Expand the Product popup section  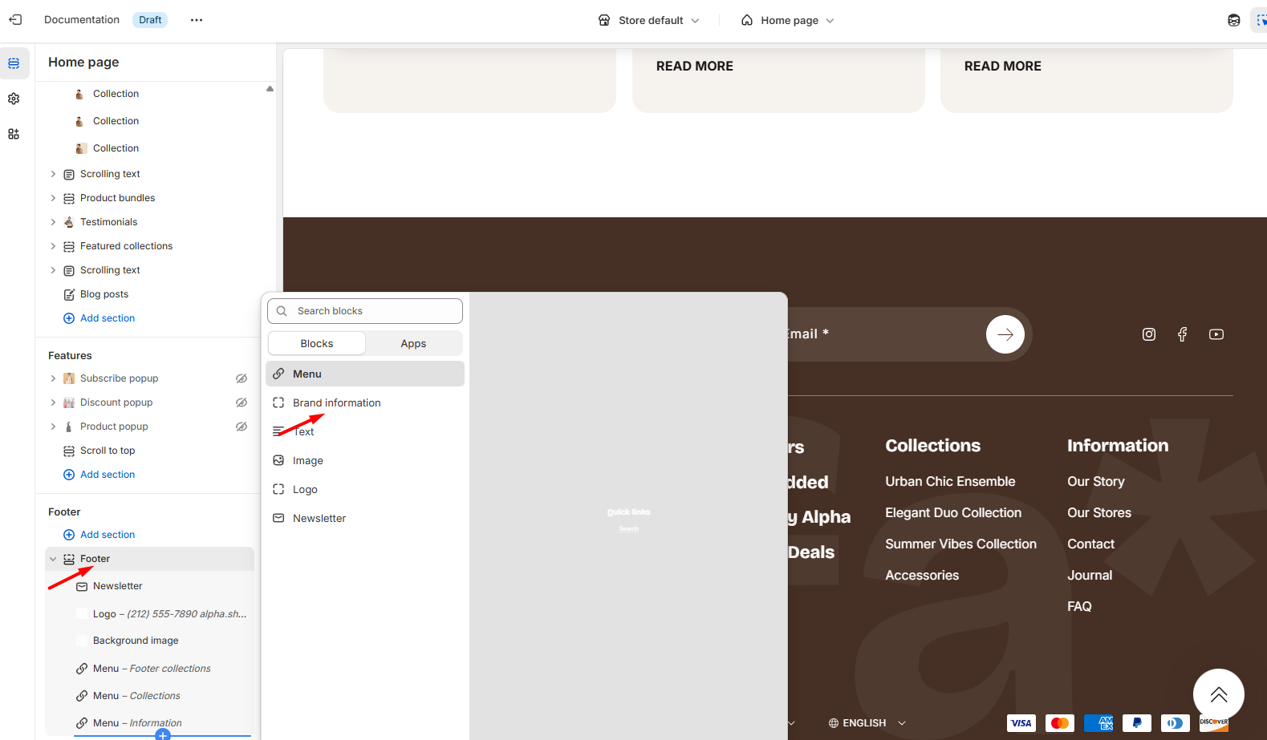click(x=53, y=427)
